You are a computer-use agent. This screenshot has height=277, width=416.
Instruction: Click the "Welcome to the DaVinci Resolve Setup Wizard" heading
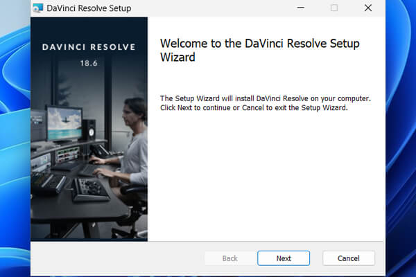(x=260, y=50)
